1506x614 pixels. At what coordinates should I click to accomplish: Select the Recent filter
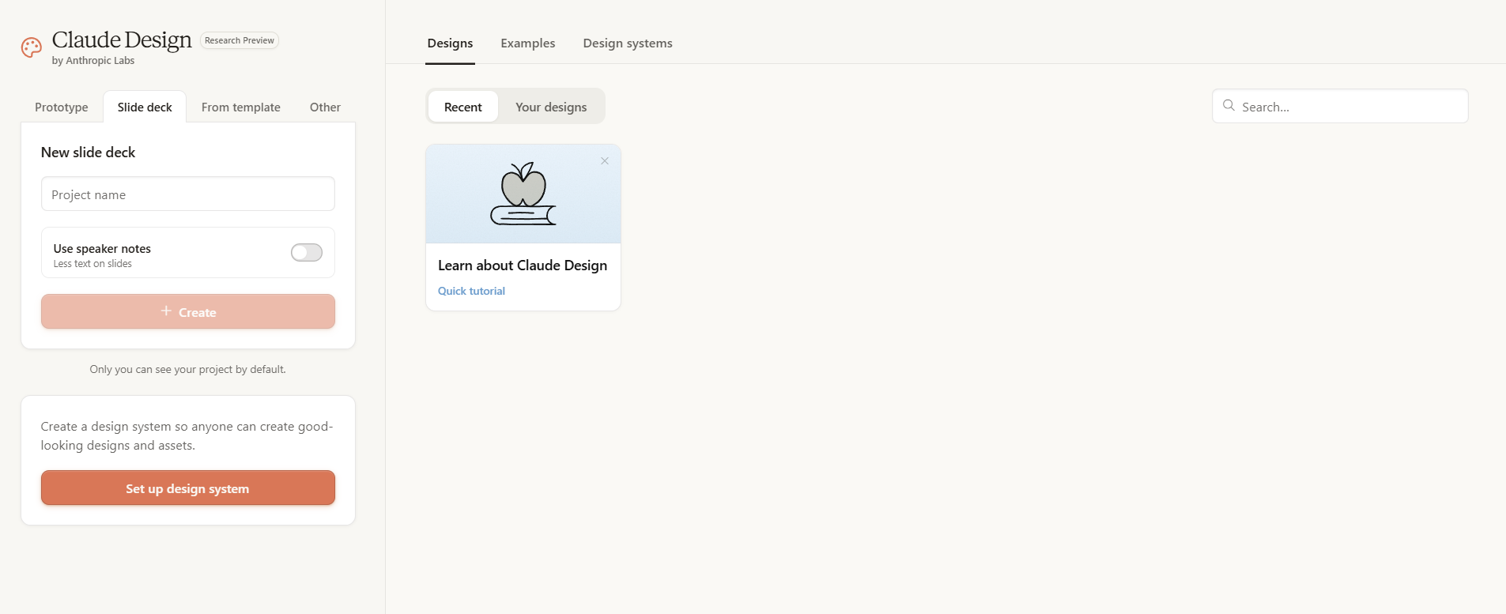pos(463,107)
